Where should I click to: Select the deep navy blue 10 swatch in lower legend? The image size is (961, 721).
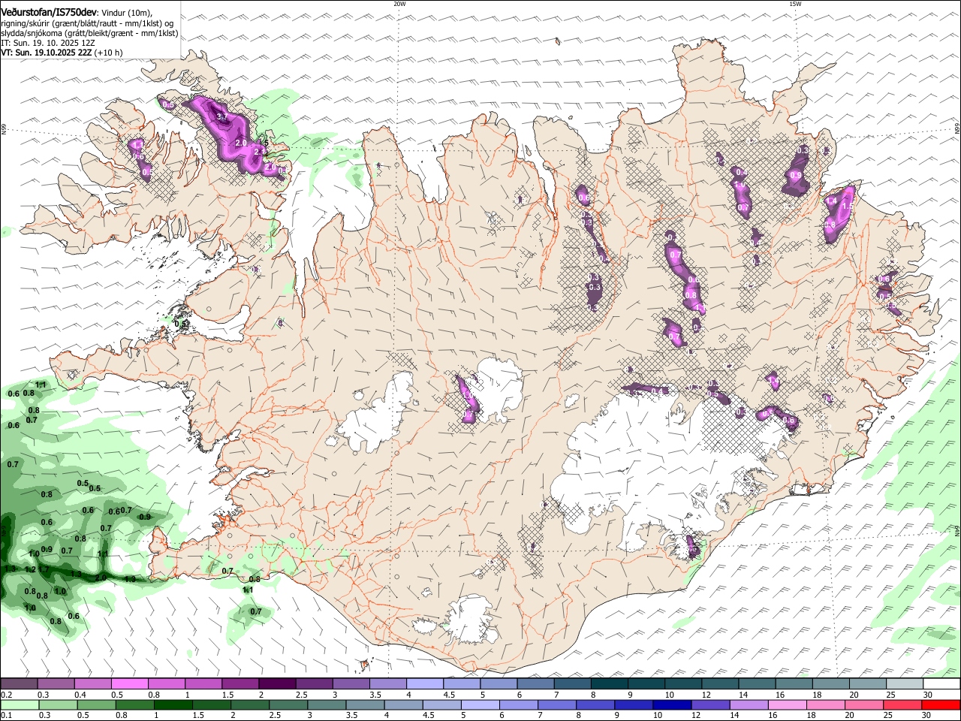point(672,705)
